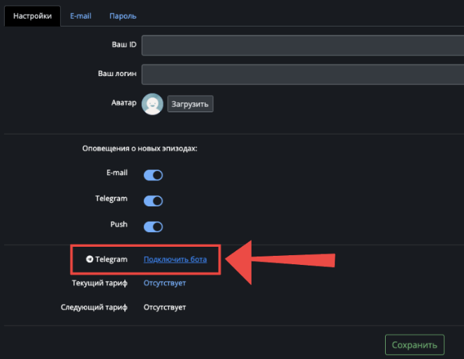Viewport: 464px width, 359px height.
Task: Click Отсутствует link beside Текущий тариф
Action: [x=165, y=283]
